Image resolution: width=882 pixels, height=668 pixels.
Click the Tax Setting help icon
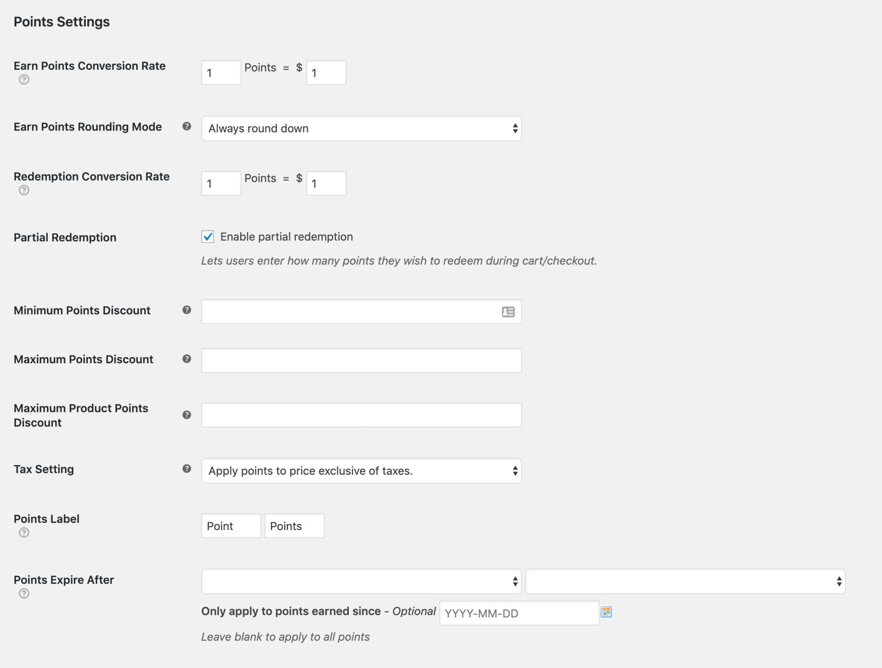186,469
